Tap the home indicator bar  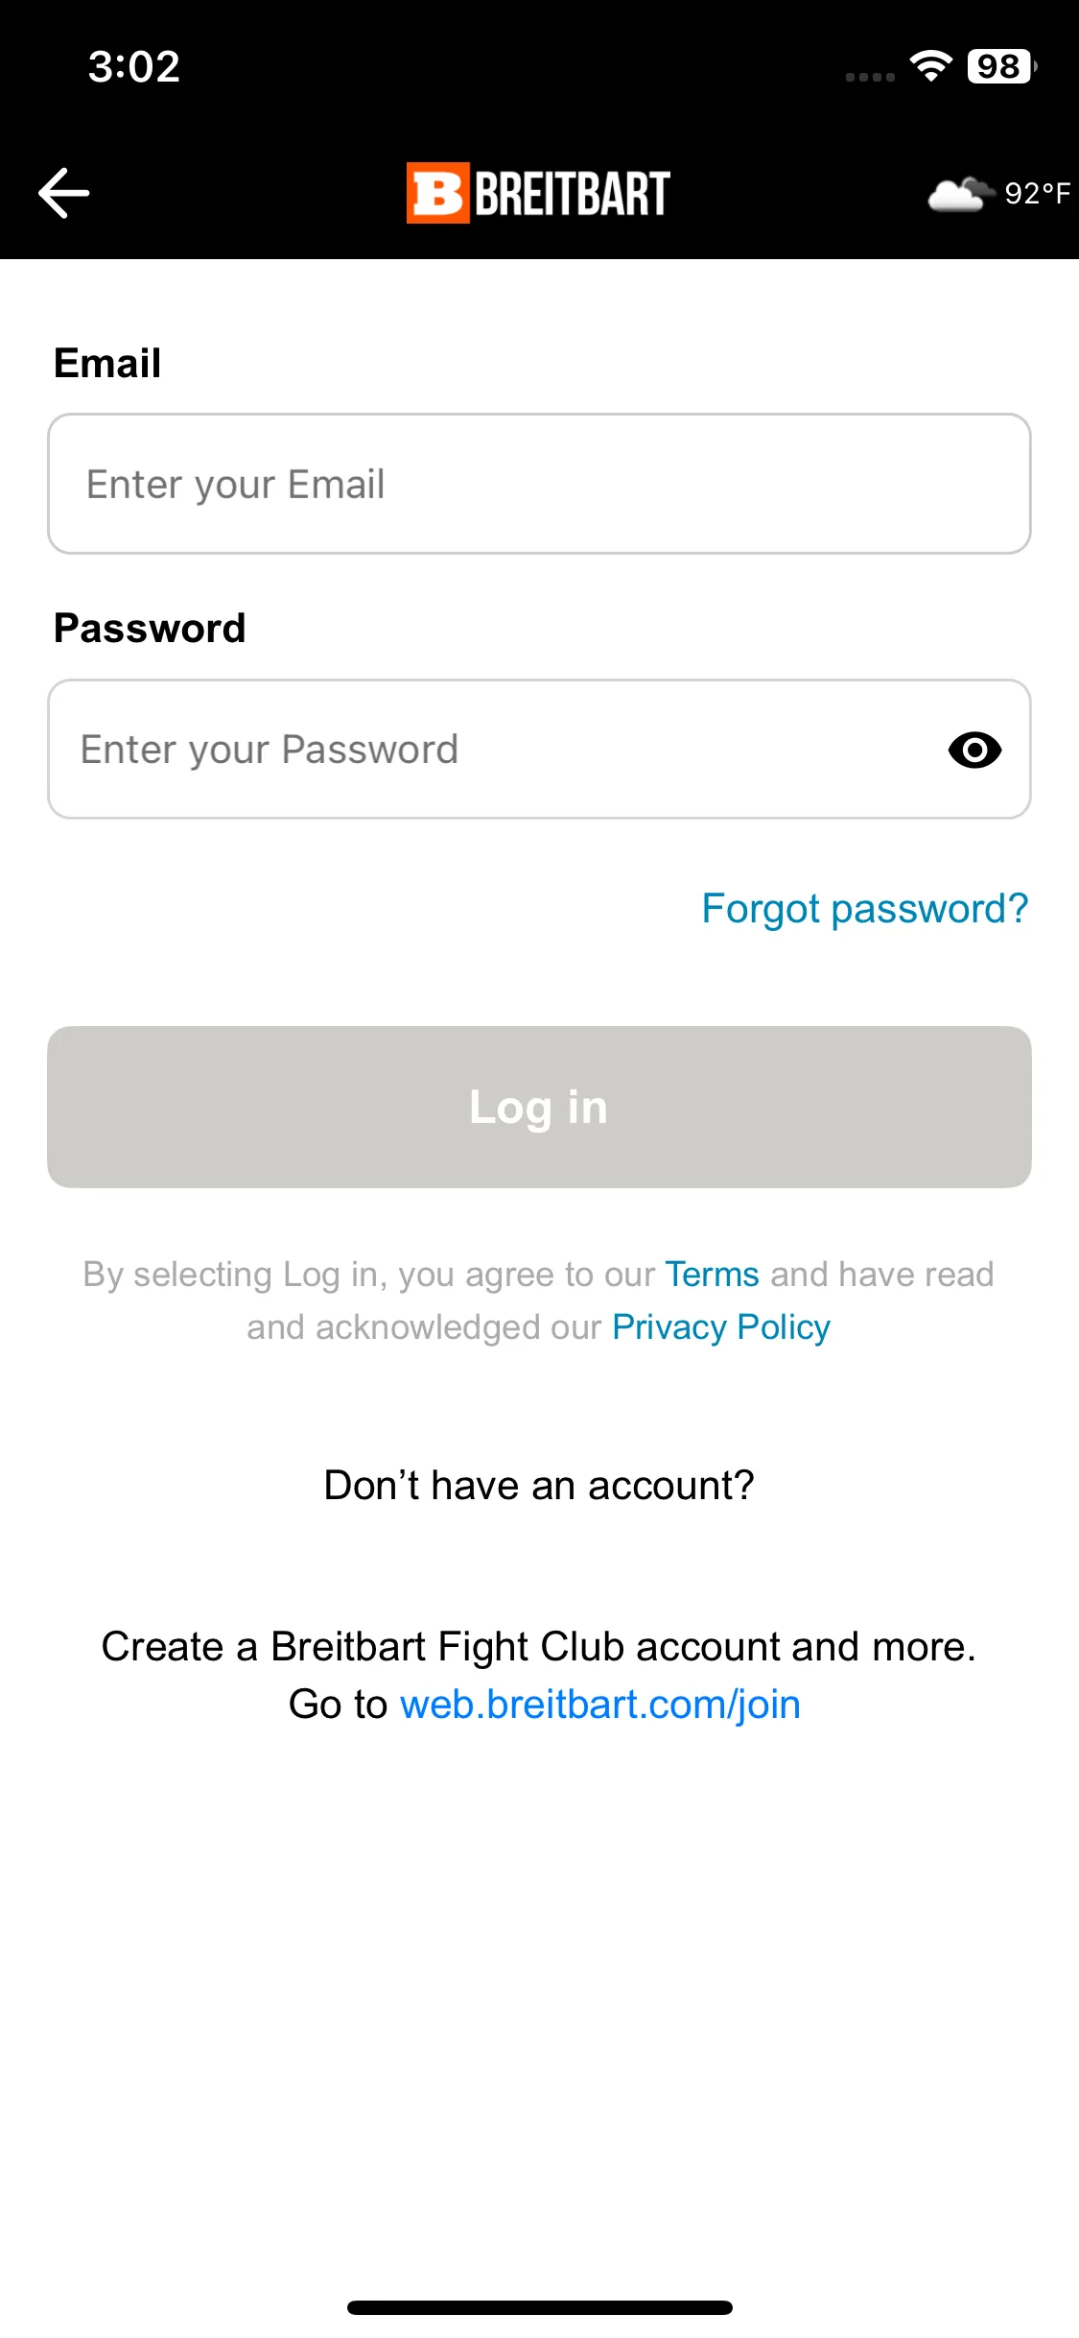point(539,2307)
